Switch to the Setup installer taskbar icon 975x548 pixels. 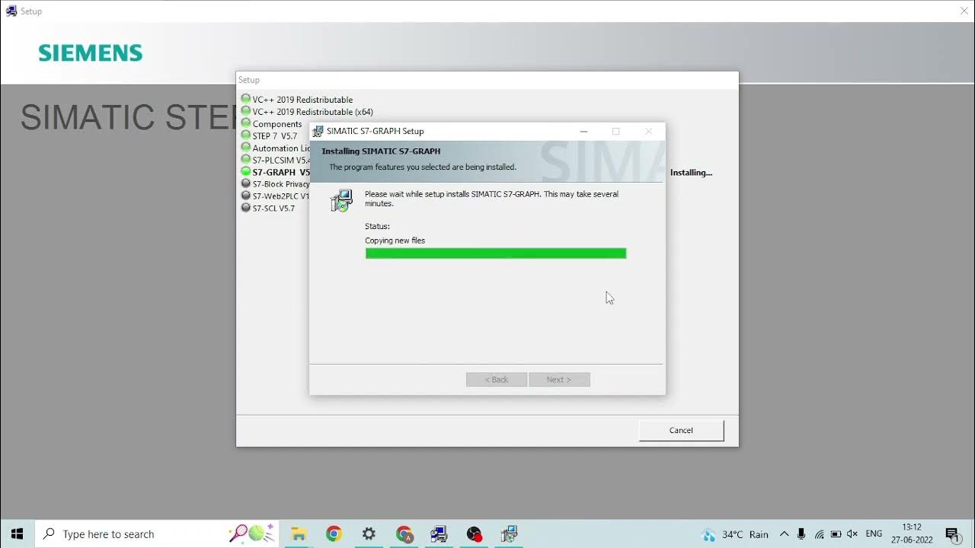[x=440, y=534]
